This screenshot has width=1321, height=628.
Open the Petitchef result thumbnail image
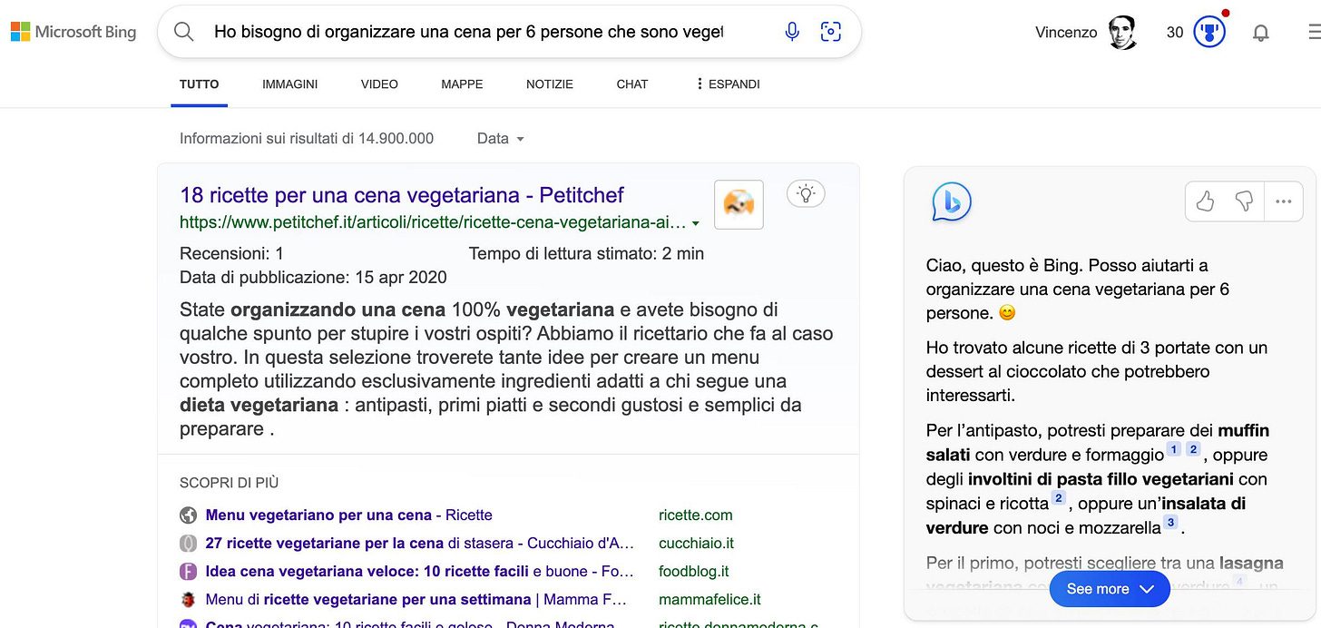(739, 204)
